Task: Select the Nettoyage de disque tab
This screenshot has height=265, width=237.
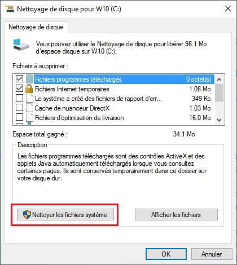Action: pyautogui.click(x=36, y=27)
